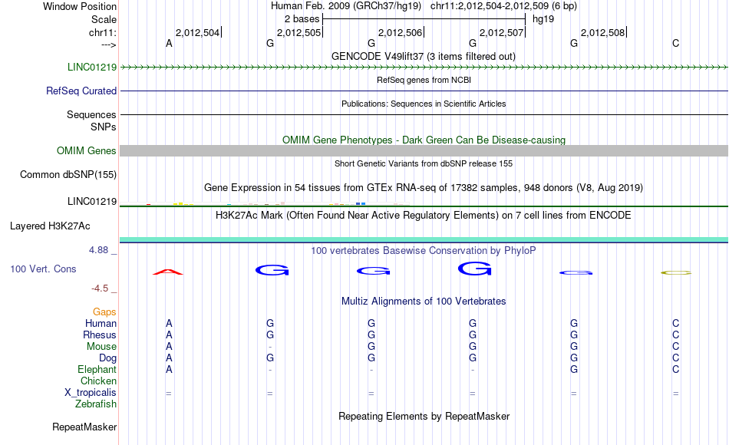Click the 2,012,504 ruler position
Screen dimensions: 729x445
pyautogui.click(x=198, y=32)
